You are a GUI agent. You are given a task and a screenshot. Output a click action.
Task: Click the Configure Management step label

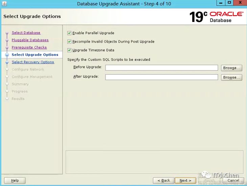pyautogui.click(x=32, y=77)
